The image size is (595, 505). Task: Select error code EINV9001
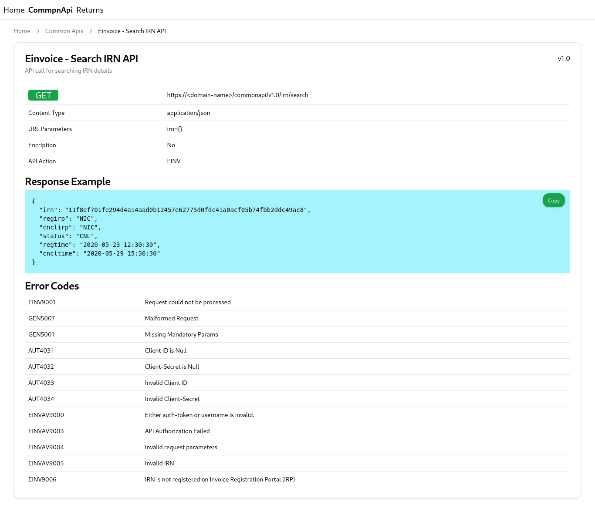42,302
